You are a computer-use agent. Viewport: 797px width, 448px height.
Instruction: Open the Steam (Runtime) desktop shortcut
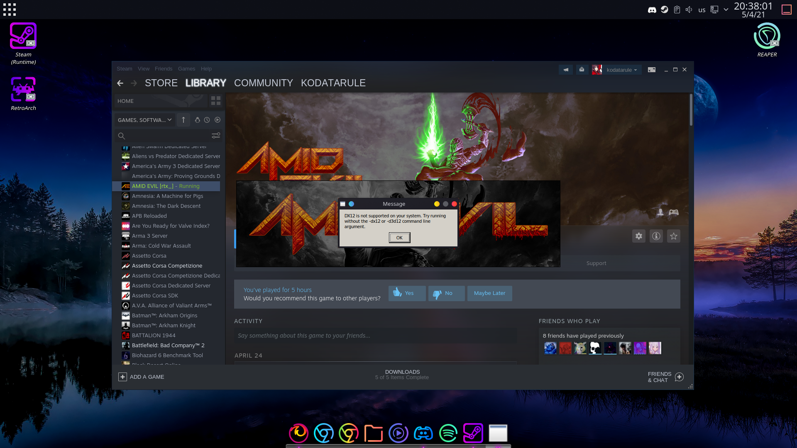point(23,44)
